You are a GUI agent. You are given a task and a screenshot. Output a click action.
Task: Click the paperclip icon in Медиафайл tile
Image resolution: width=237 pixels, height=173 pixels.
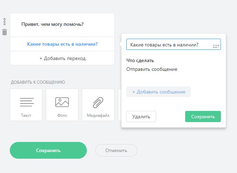98,102
